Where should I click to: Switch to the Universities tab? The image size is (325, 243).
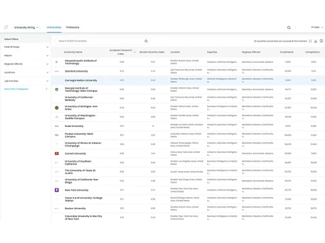54,27
